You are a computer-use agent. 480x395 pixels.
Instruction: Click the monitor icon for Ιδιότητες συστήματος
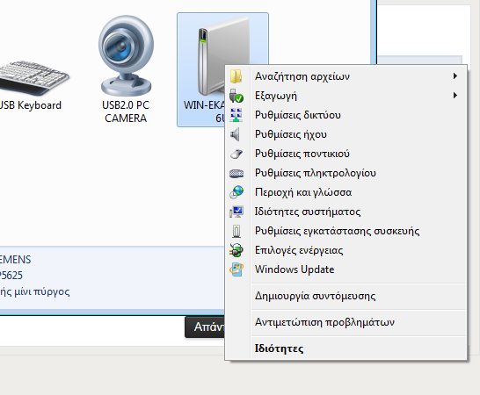[236, 212]
